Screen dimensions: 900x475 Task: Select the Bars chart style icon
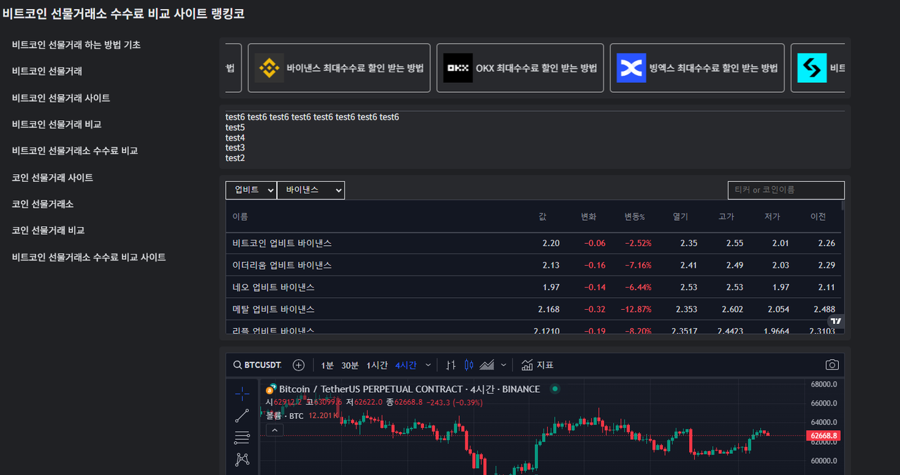coord(451,365)
